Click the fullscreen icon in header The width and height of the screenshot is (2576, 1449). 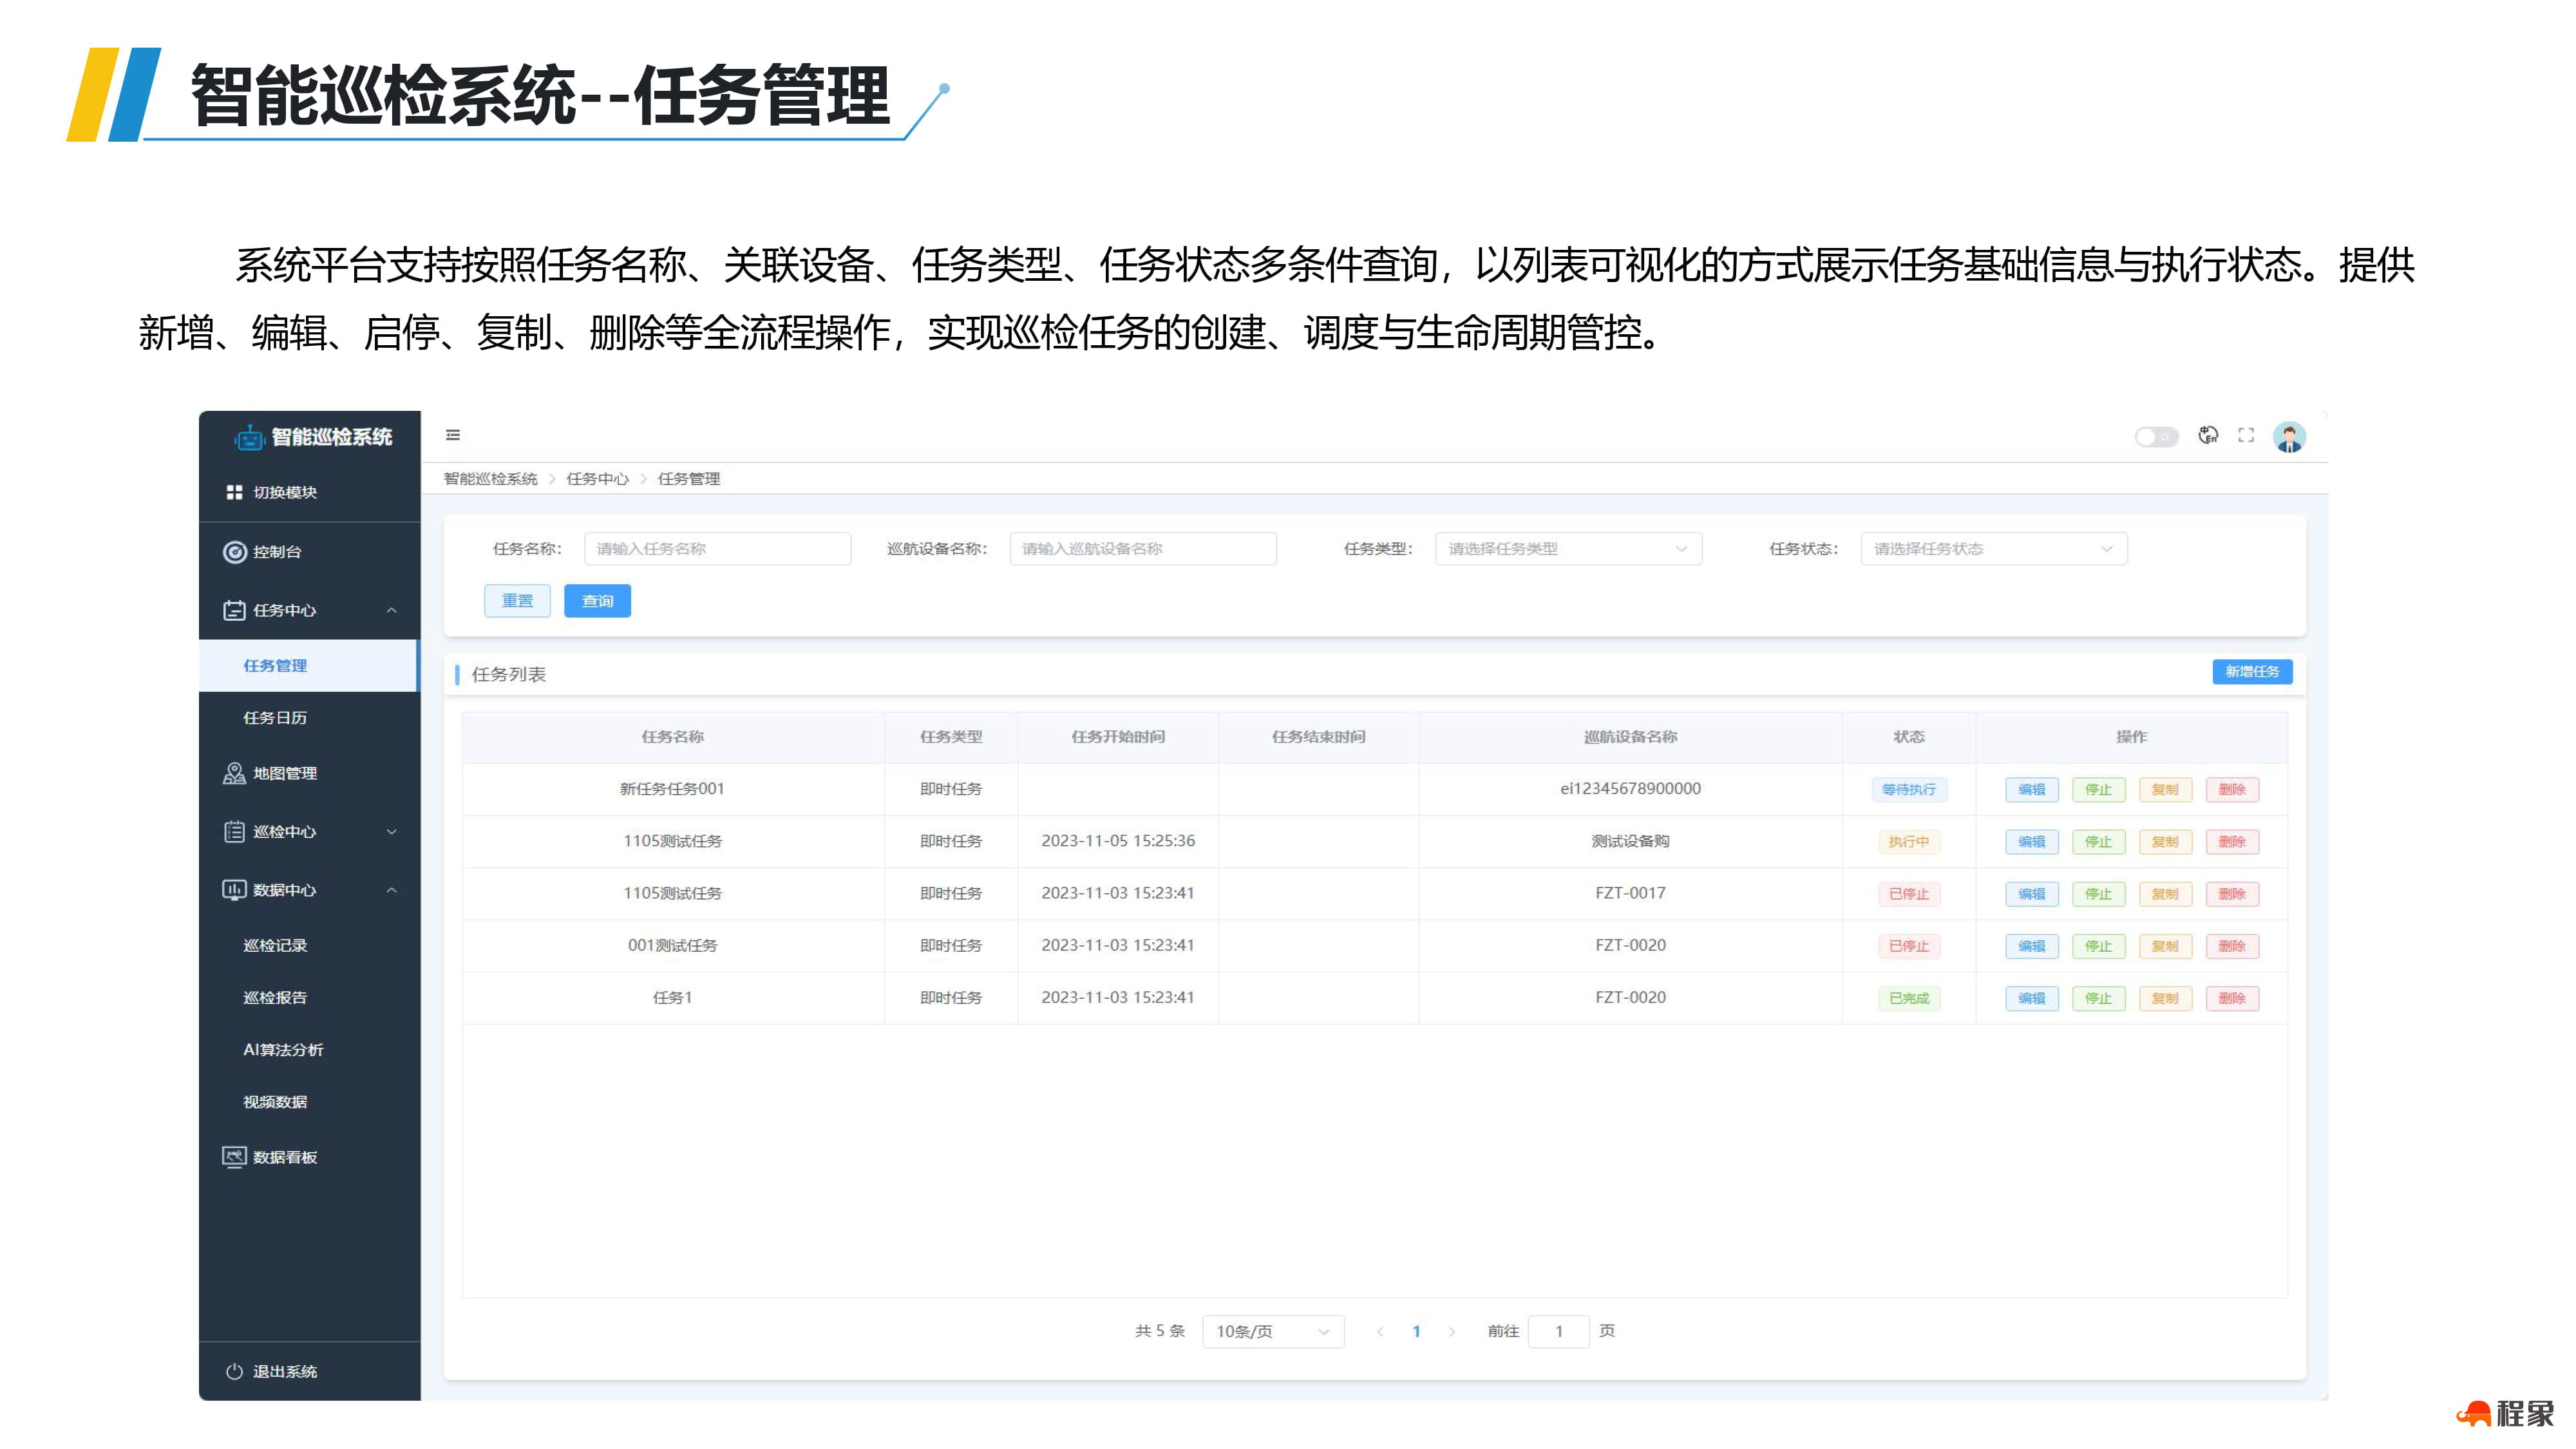(2246, 435)
